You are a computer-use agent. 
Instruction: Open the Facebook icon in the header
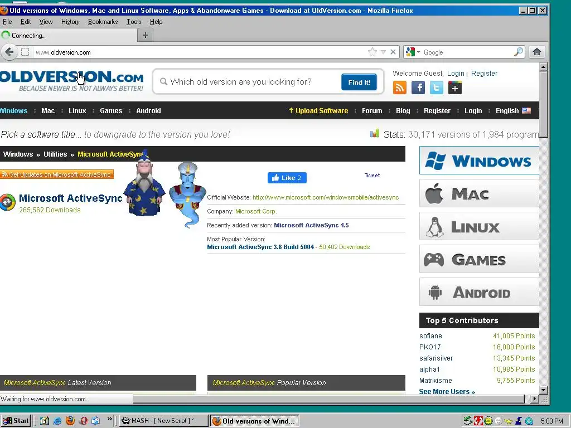coord(418,87)
